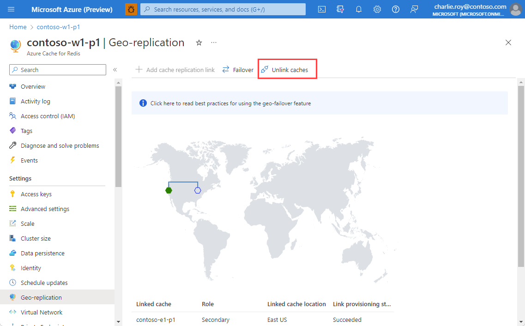The width and height of the screenshot is (525, 326).
Task: Click the green hexagon cache marker on map
Action: (x=169, y=190)
